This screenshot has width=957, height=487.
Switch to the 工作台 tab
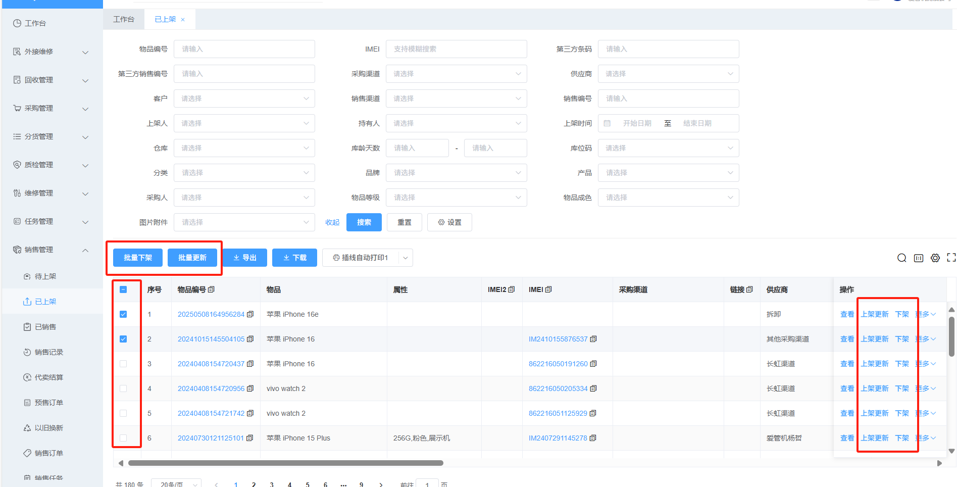(124, 19)
